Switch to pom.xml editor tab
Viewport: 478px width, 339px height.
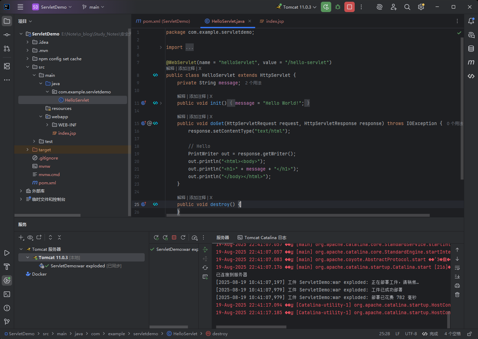tap(163, 21)
